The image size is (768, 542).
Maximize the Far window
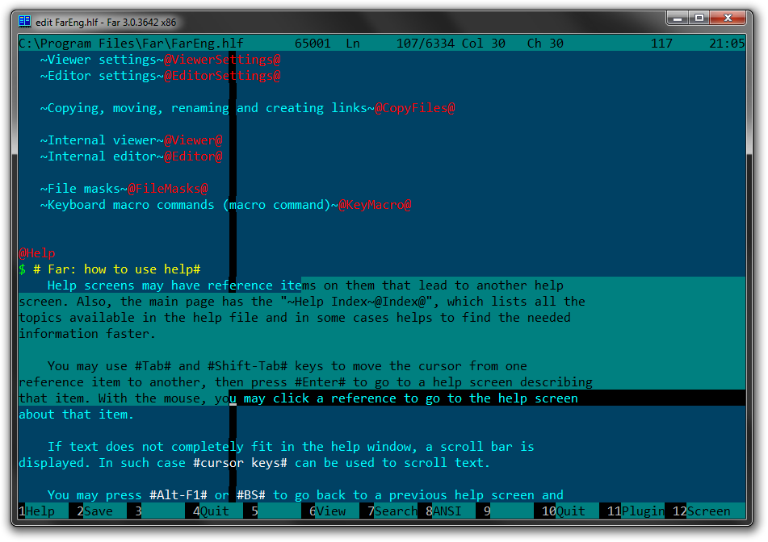click(x=699, y=18)
